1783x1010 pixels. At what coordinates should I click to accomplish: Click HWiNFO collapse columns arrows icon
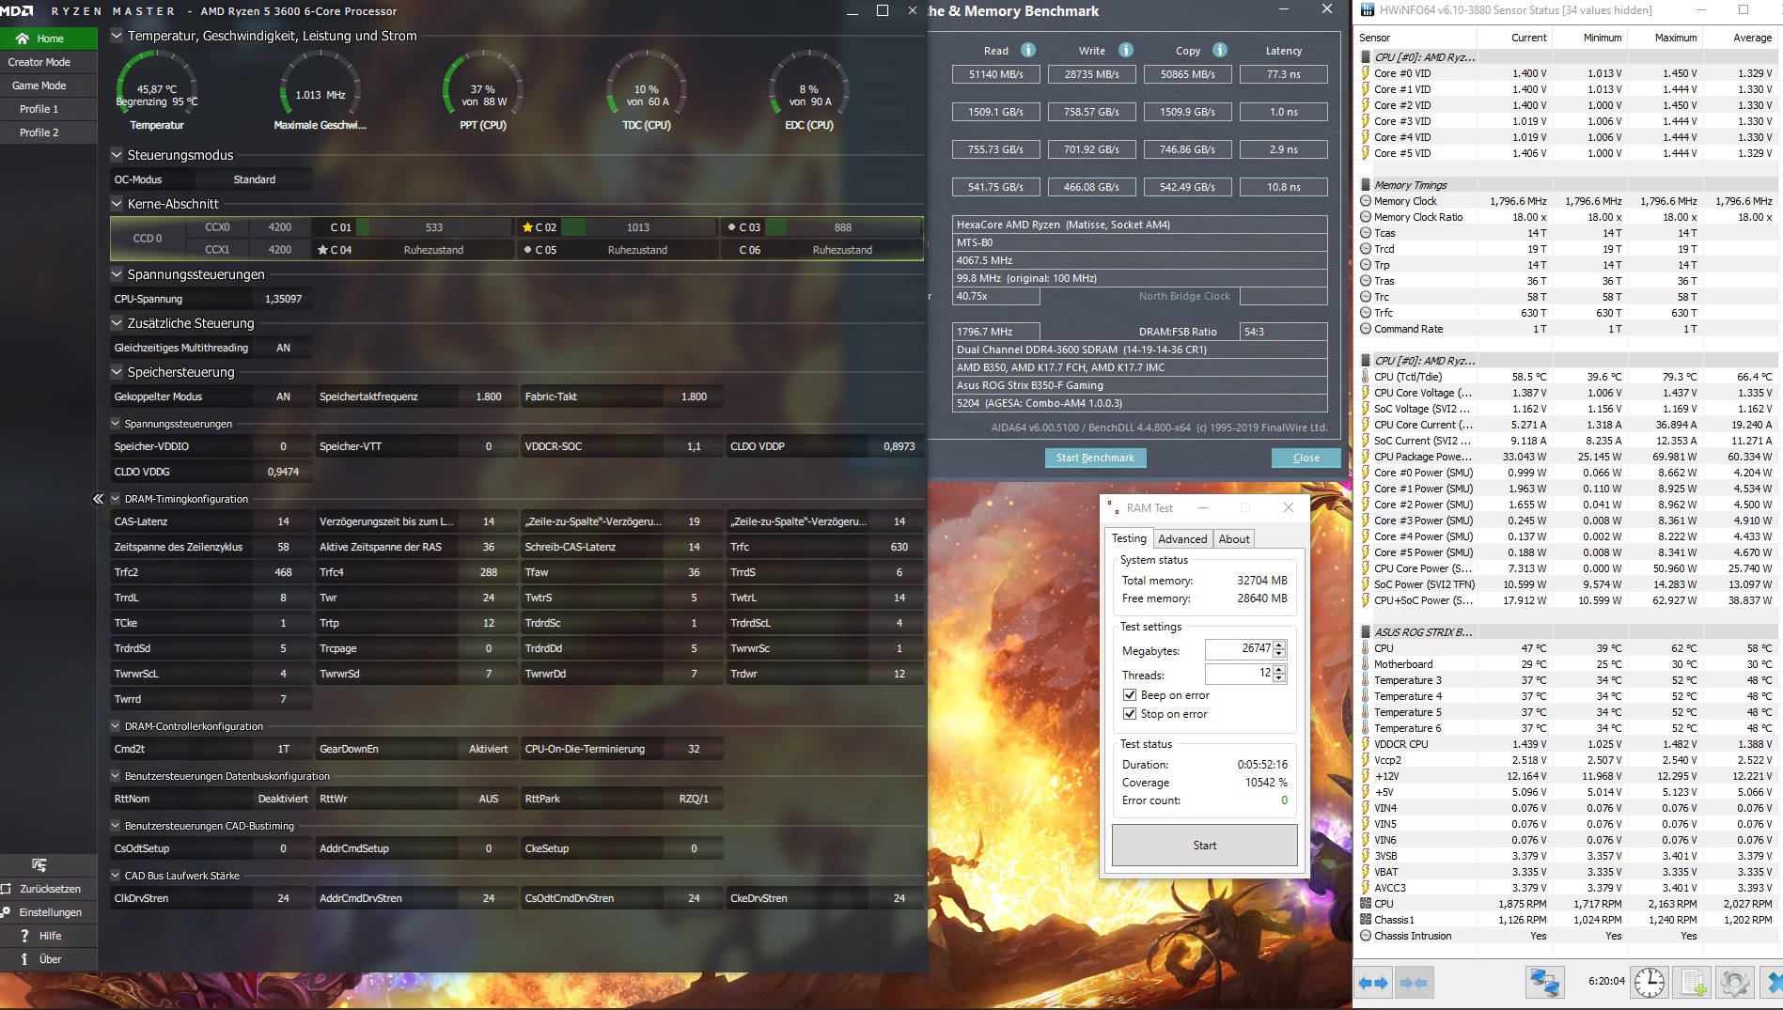click(1414, 983)
